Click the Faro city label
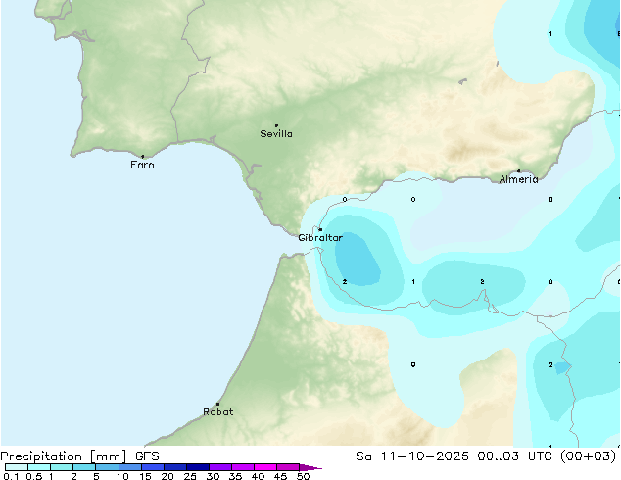 click(142, 165)
